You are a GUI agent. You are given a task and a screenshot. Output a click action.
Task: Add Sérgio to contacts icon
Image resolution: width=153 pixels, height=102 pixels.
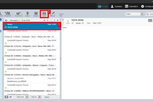[83, 23]
